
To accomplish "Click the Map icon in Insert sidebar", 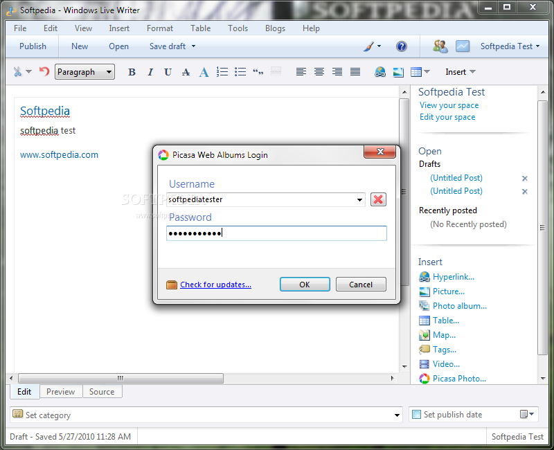I will point(424,335).
